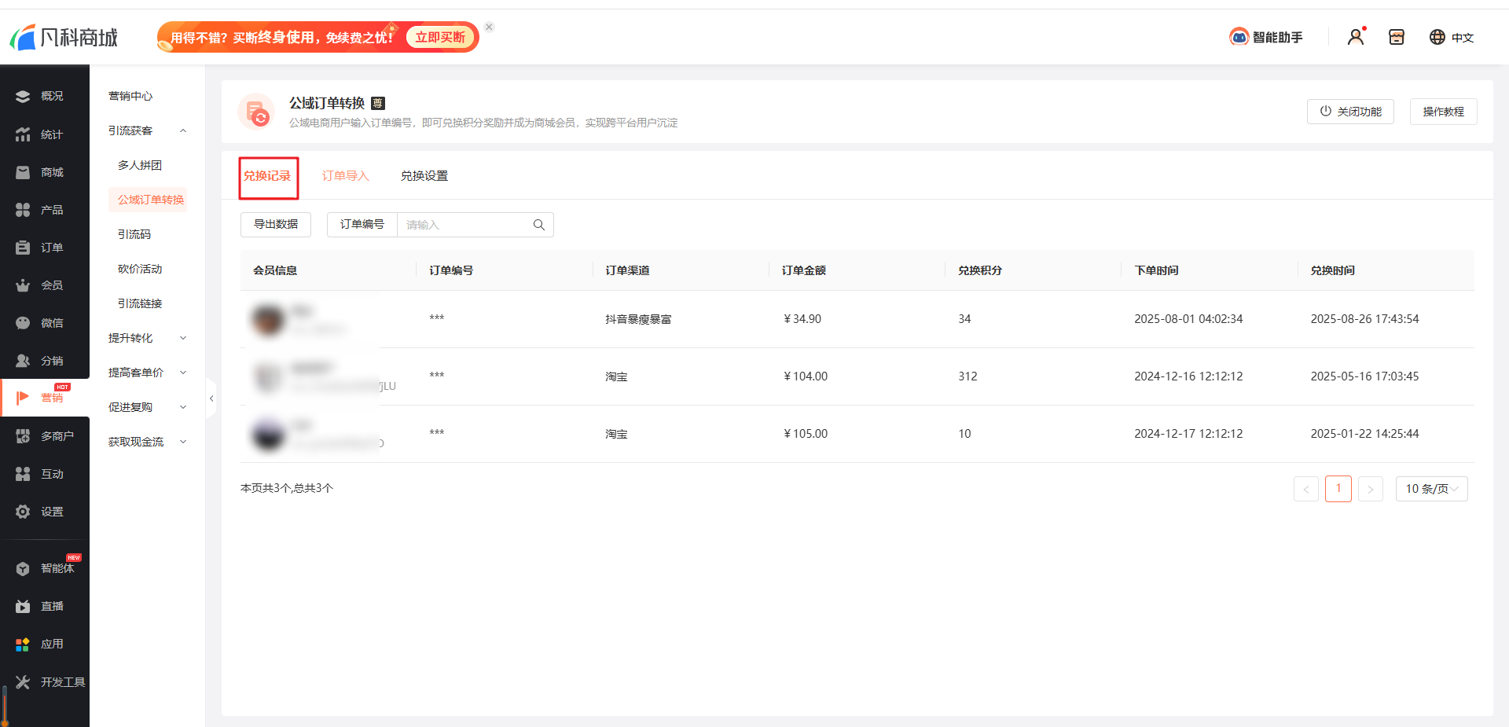Open the 操作教程 tutorial button

(x=1442, y=112)
